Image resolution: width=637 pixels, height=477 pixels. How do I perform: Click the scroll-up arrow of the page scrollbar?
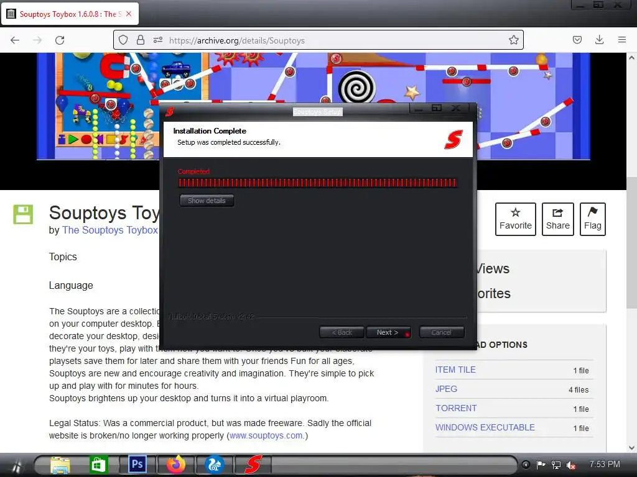(631, 58)
